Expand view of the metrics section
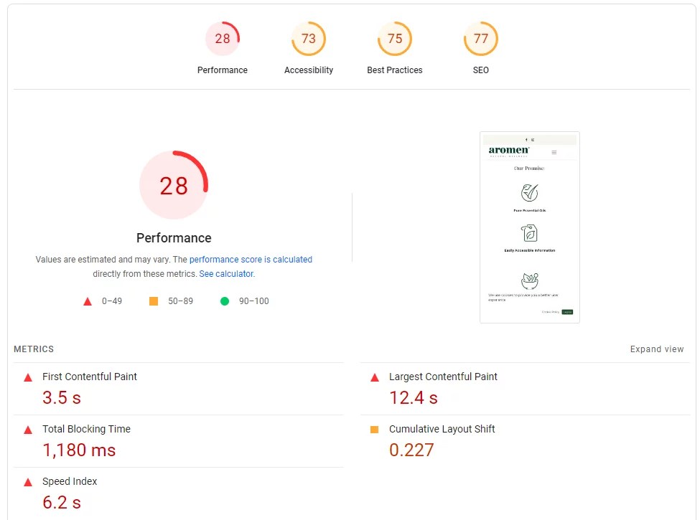 point(657,349)
